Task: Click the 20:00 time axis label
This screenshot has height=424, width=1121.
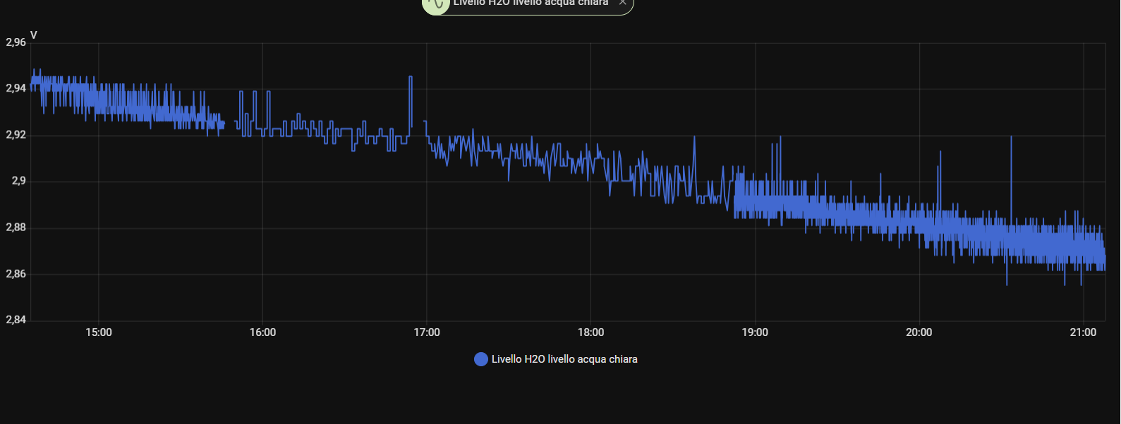Action: (x=919, y=332)
